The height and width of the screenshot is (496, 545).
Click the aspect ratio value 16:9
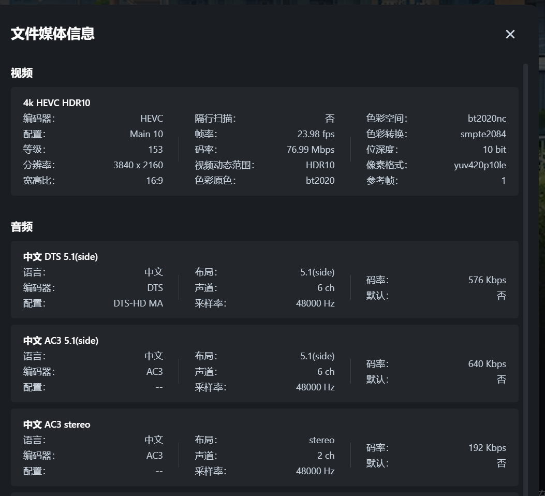point(154,181)
